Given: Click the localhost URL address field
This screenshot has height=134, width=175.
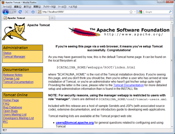Looking at the screenshot, I should [85, 12].
